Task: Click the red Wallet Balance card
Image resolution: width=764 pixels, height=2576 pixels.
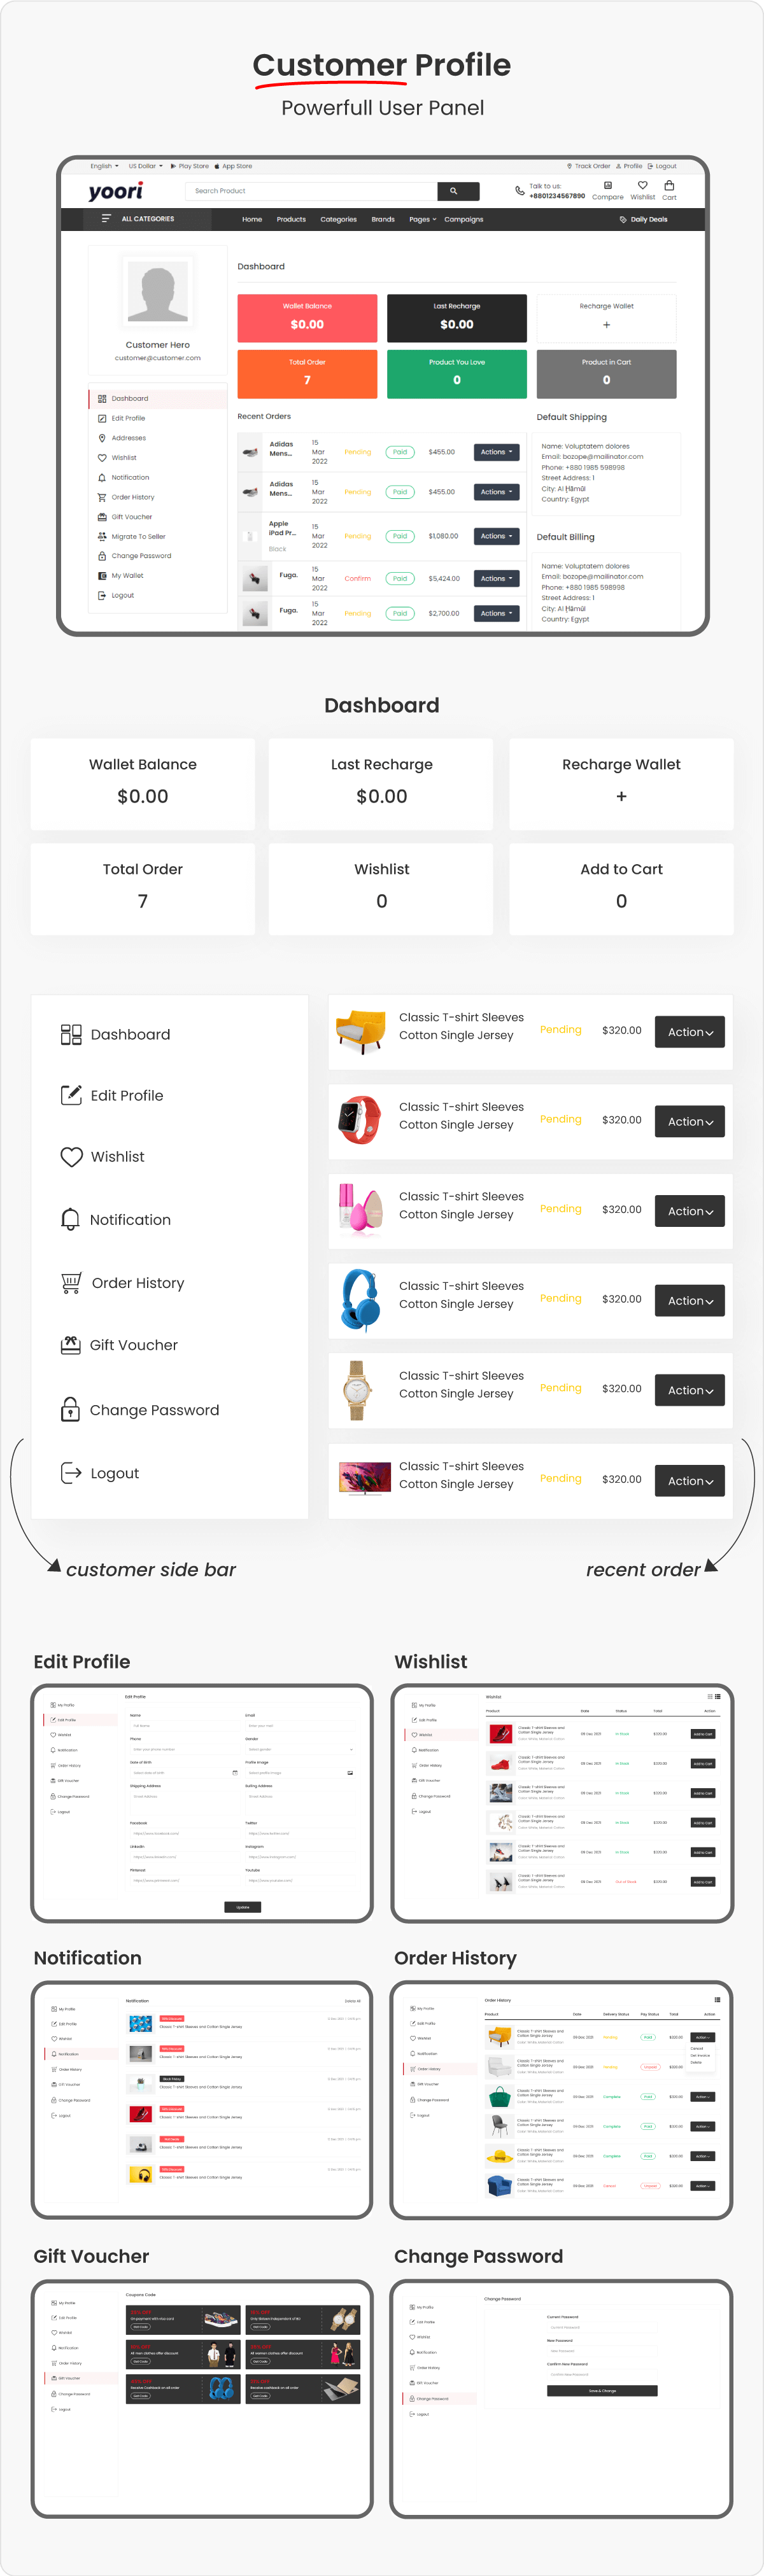Action: tap(307, 318)
